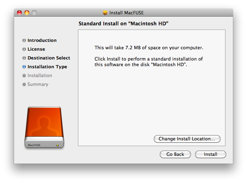Click the bullet icon beside Introduction
The image size is (247, 183).
click(24, 40)
